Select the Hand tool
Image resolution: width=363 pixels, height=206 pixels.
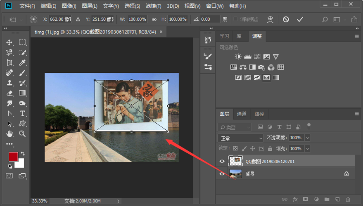[9, 133]
